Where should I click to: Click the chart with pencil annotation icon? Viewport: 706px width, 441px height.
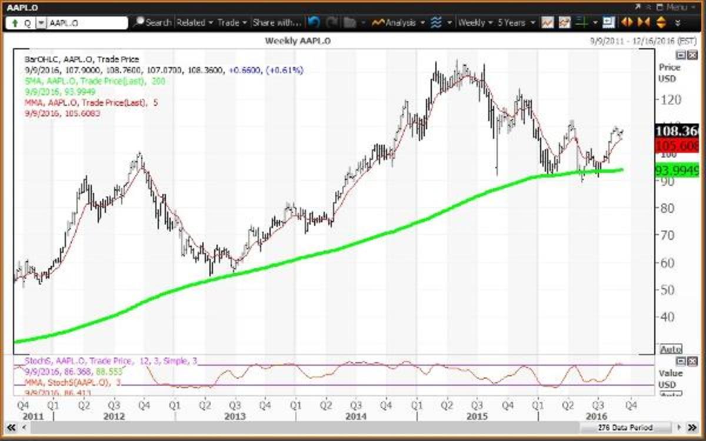[x=565, y=23]
